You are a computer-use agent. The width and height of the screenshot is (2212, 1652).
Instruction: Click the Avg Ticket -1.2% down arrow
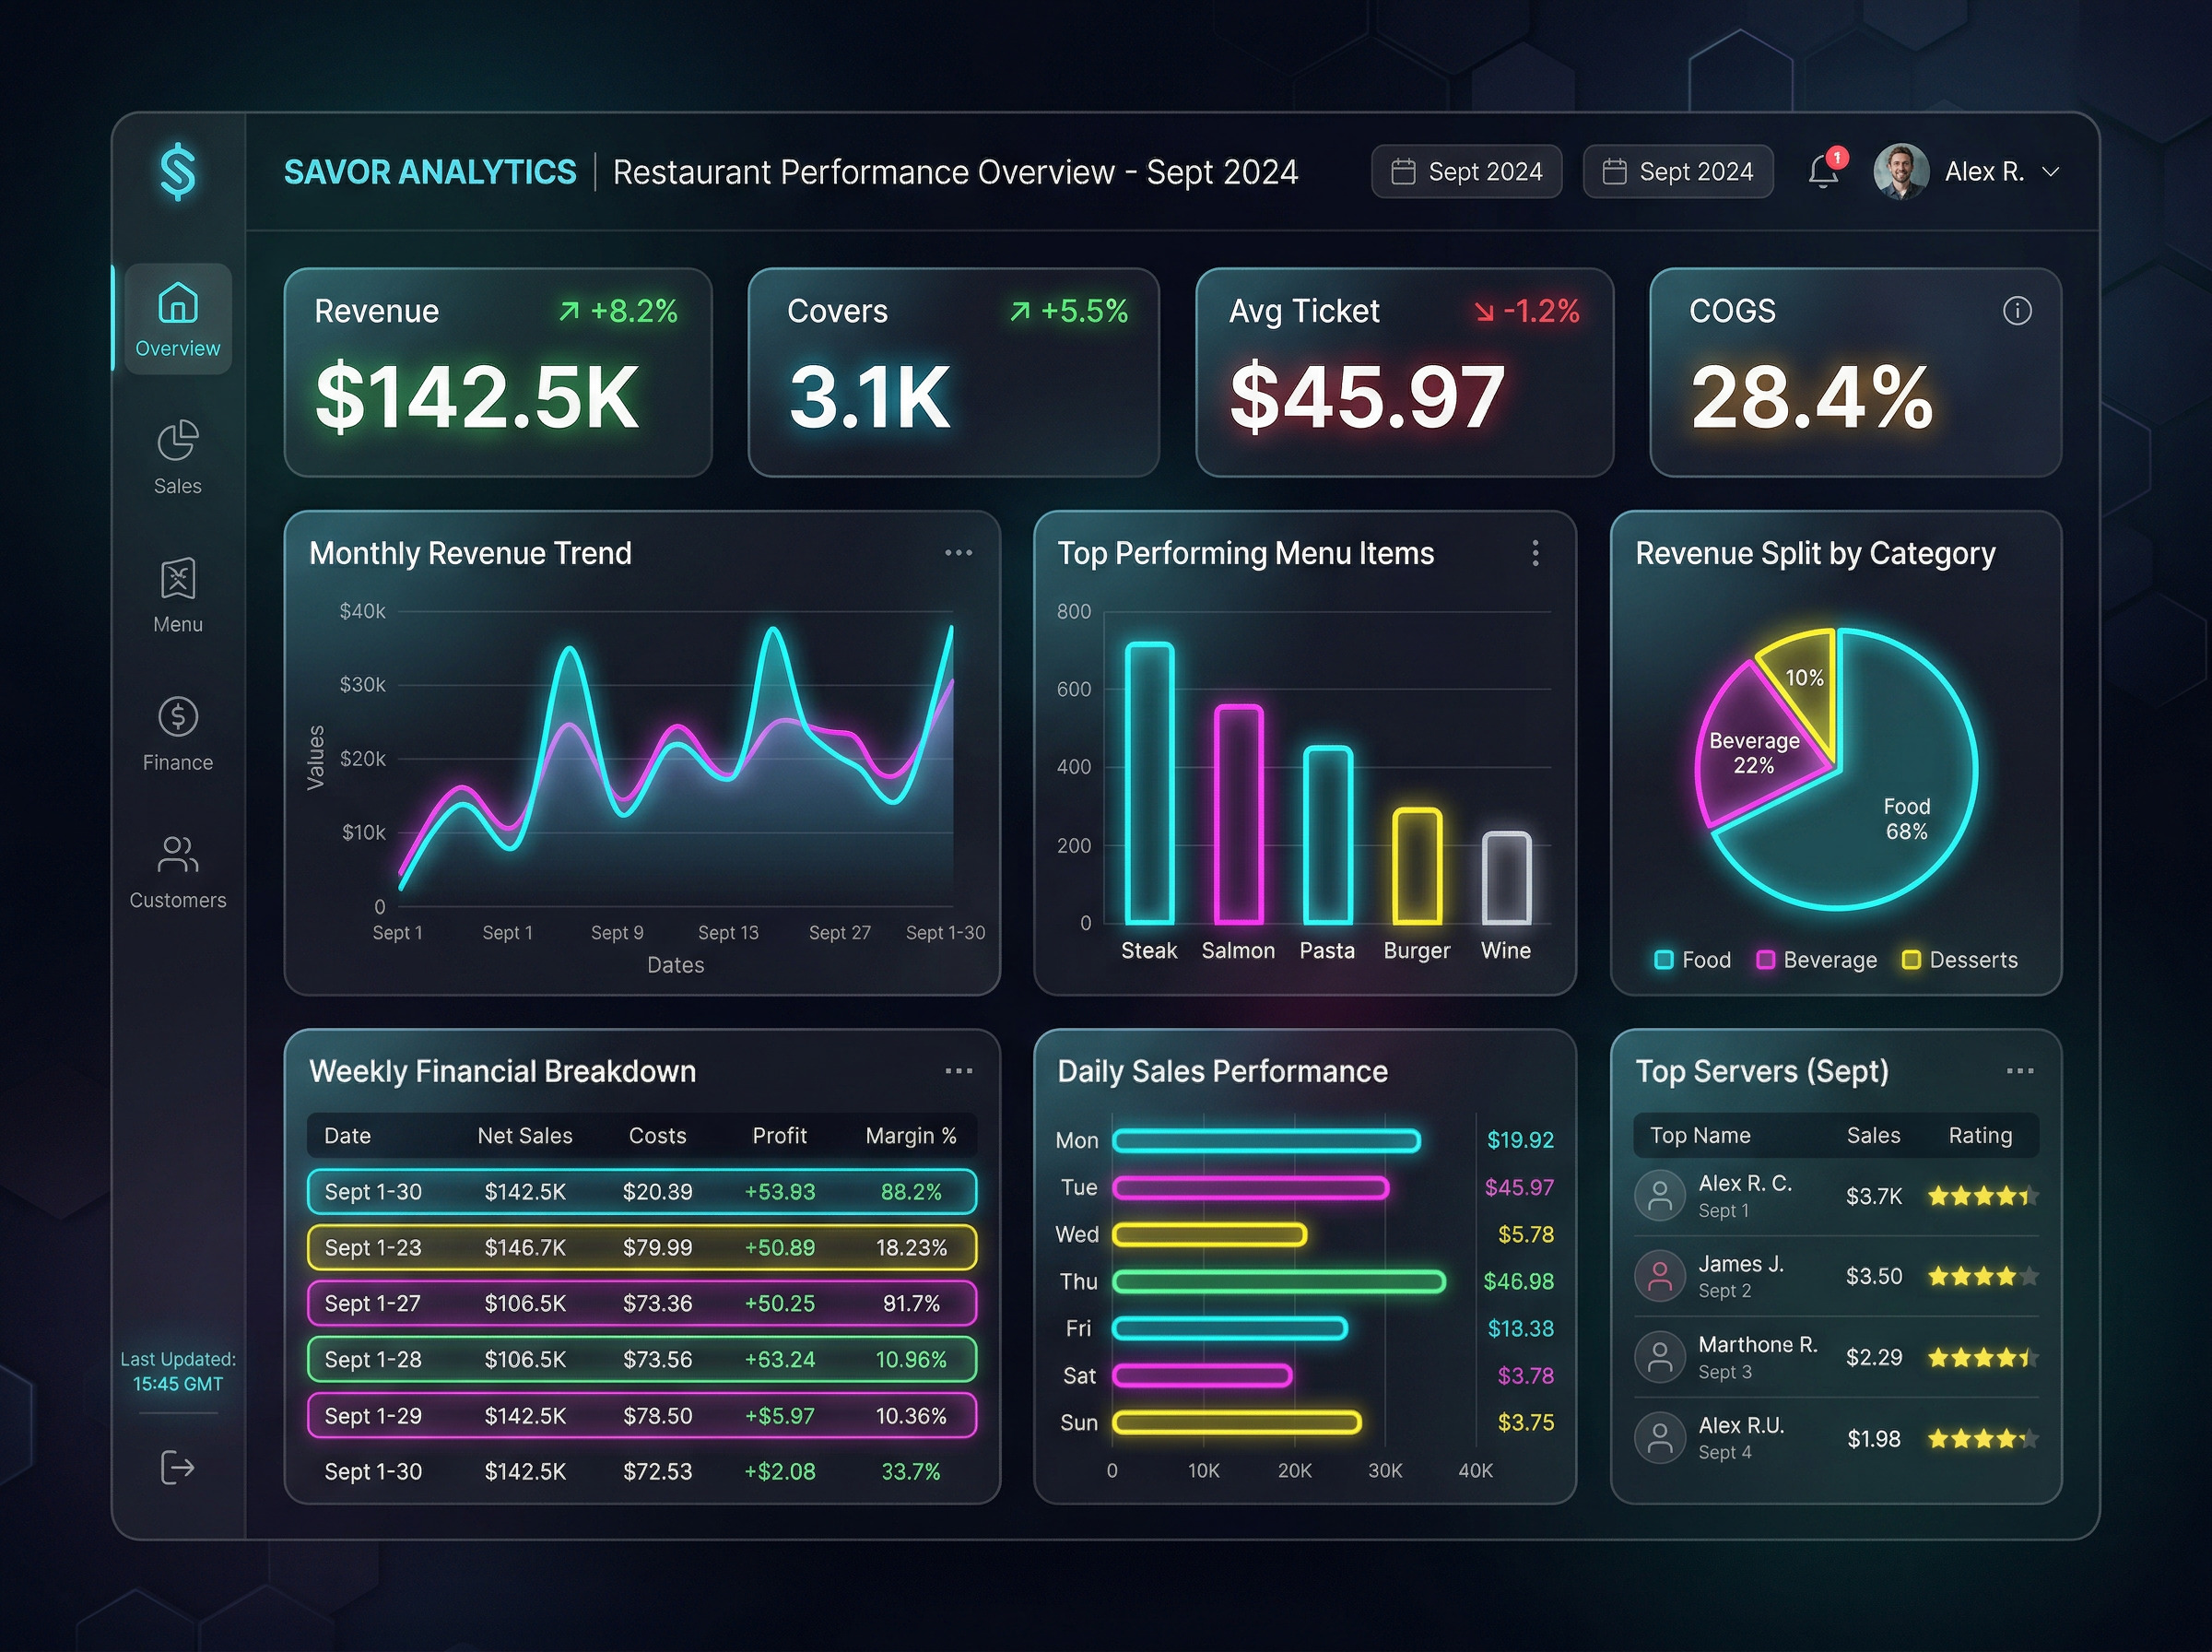pos(1484,312)
